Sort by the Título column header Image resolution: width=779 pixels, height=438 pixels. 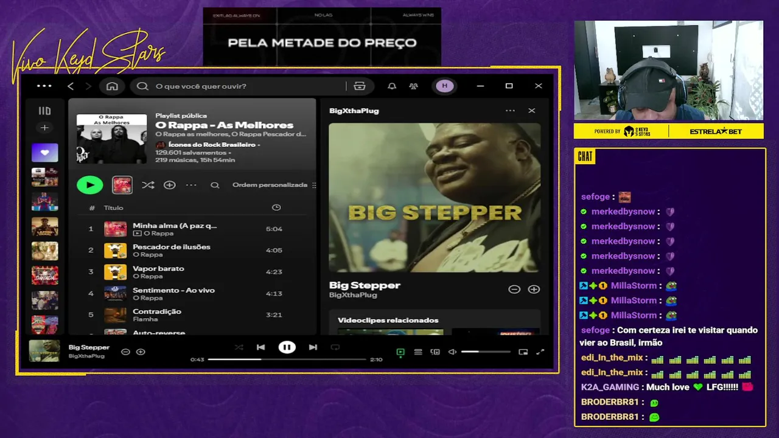point(113,208)
